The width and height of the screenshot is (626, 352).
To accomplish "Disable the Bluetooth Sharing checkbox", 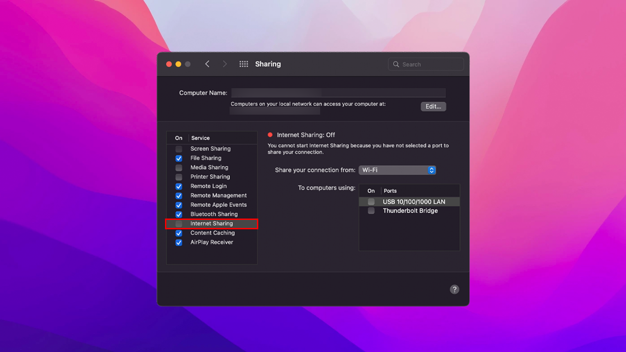I will [x=179, y=214].
